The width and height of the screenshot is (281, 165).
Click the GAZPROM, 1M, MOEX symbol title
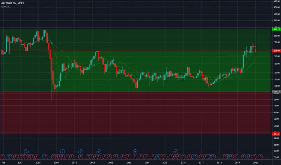[x=13, y=3]
